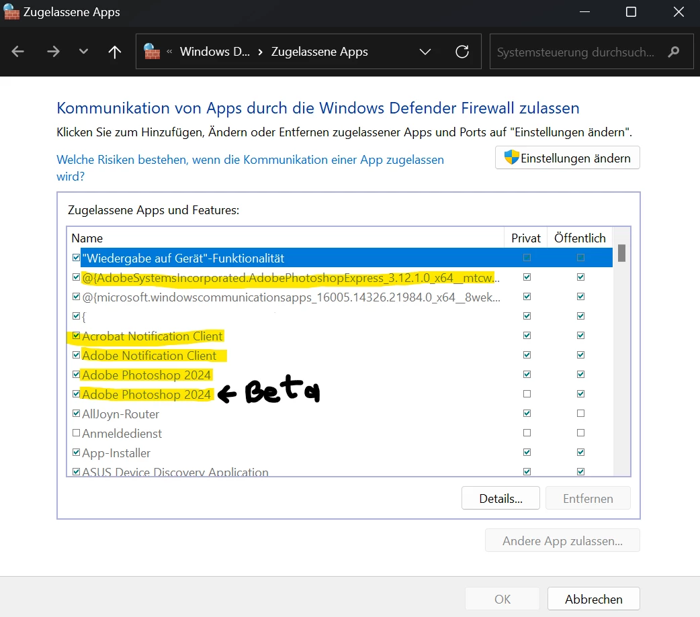The width and height of the screenshot is (700, 617).
Task: Enable the Anmeldedienst checkbox
Action: (76, 433)
